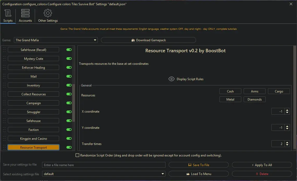The width and height of the screenshot is (297, 181).
Task: Click the Transfer times number field
Action: click(278, 144)
